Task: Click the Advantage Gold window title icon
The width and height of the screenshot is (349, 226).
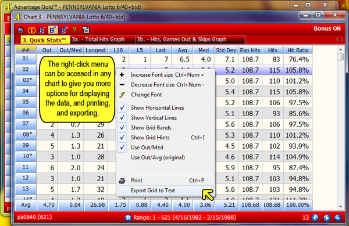Action: [8, 6]
